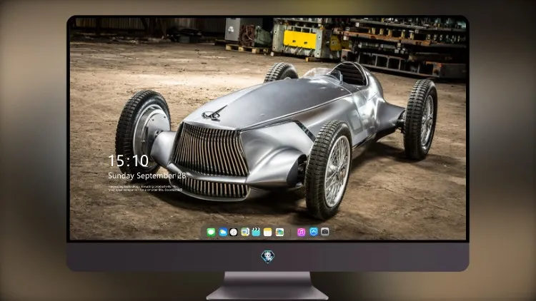536x301 pixels.
Task: Open the Maps app in the dock
Action: (245, 232)
